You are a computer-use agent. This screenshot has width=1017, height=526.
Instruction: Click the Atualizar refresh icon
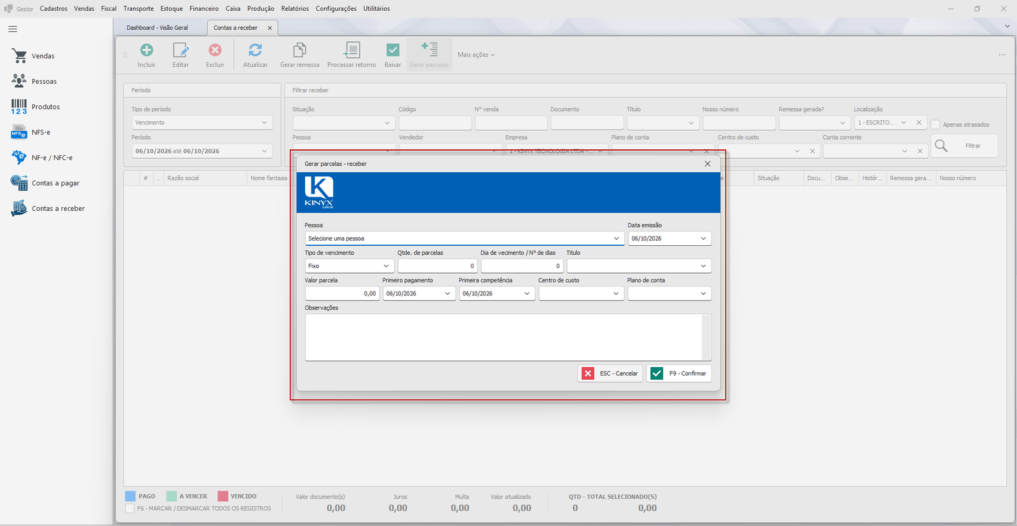256,50
